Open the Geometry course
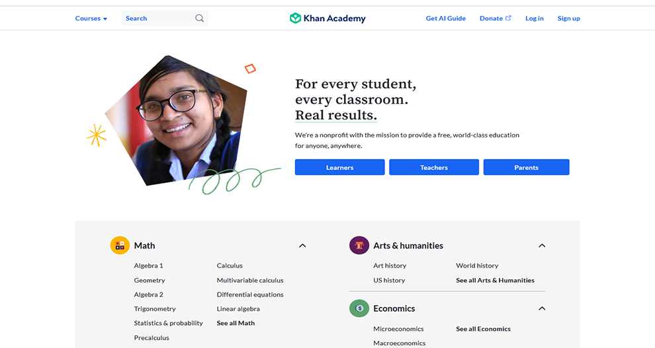655x348 pixels. point(149,280)
